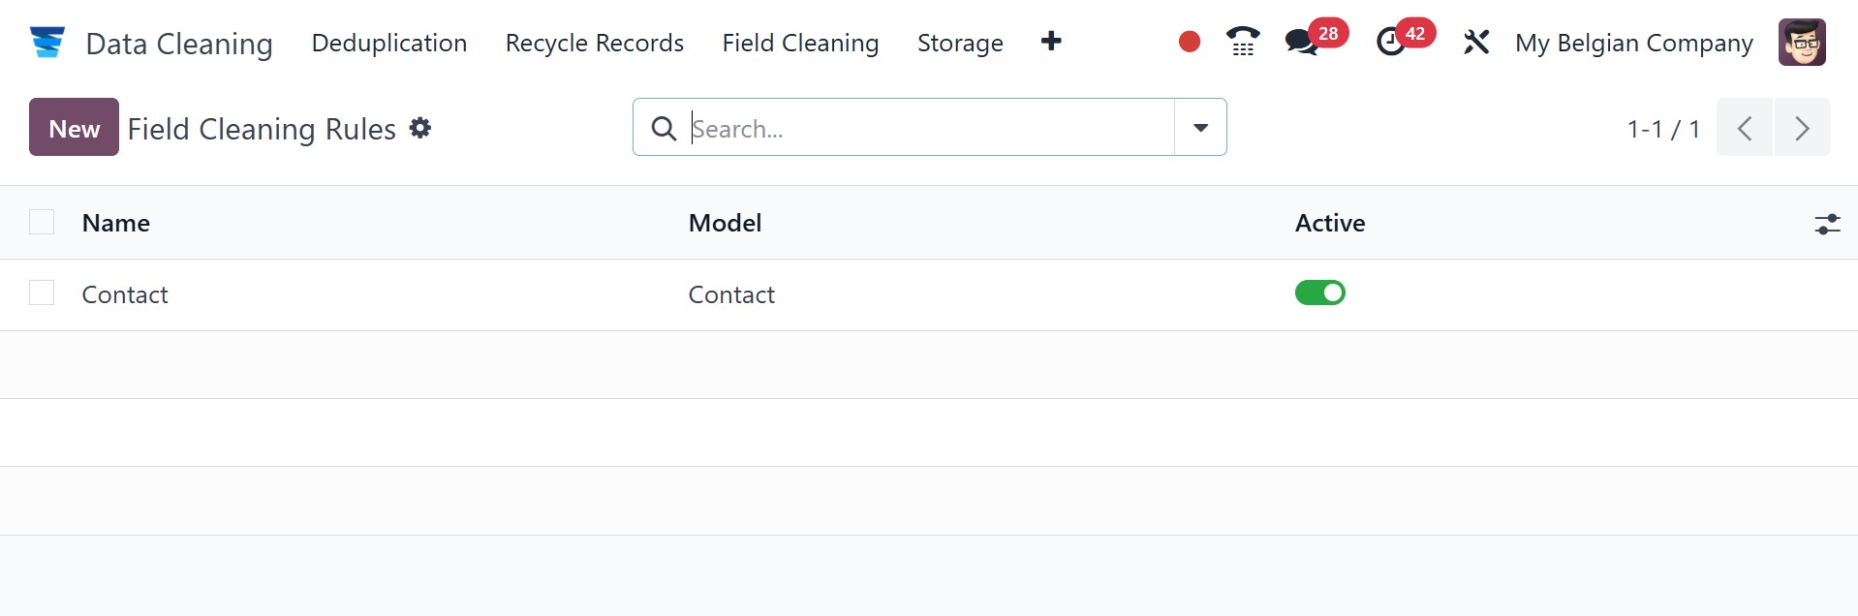Open the Recycle Records menu

pyautogui.click(x=594, y=43)
